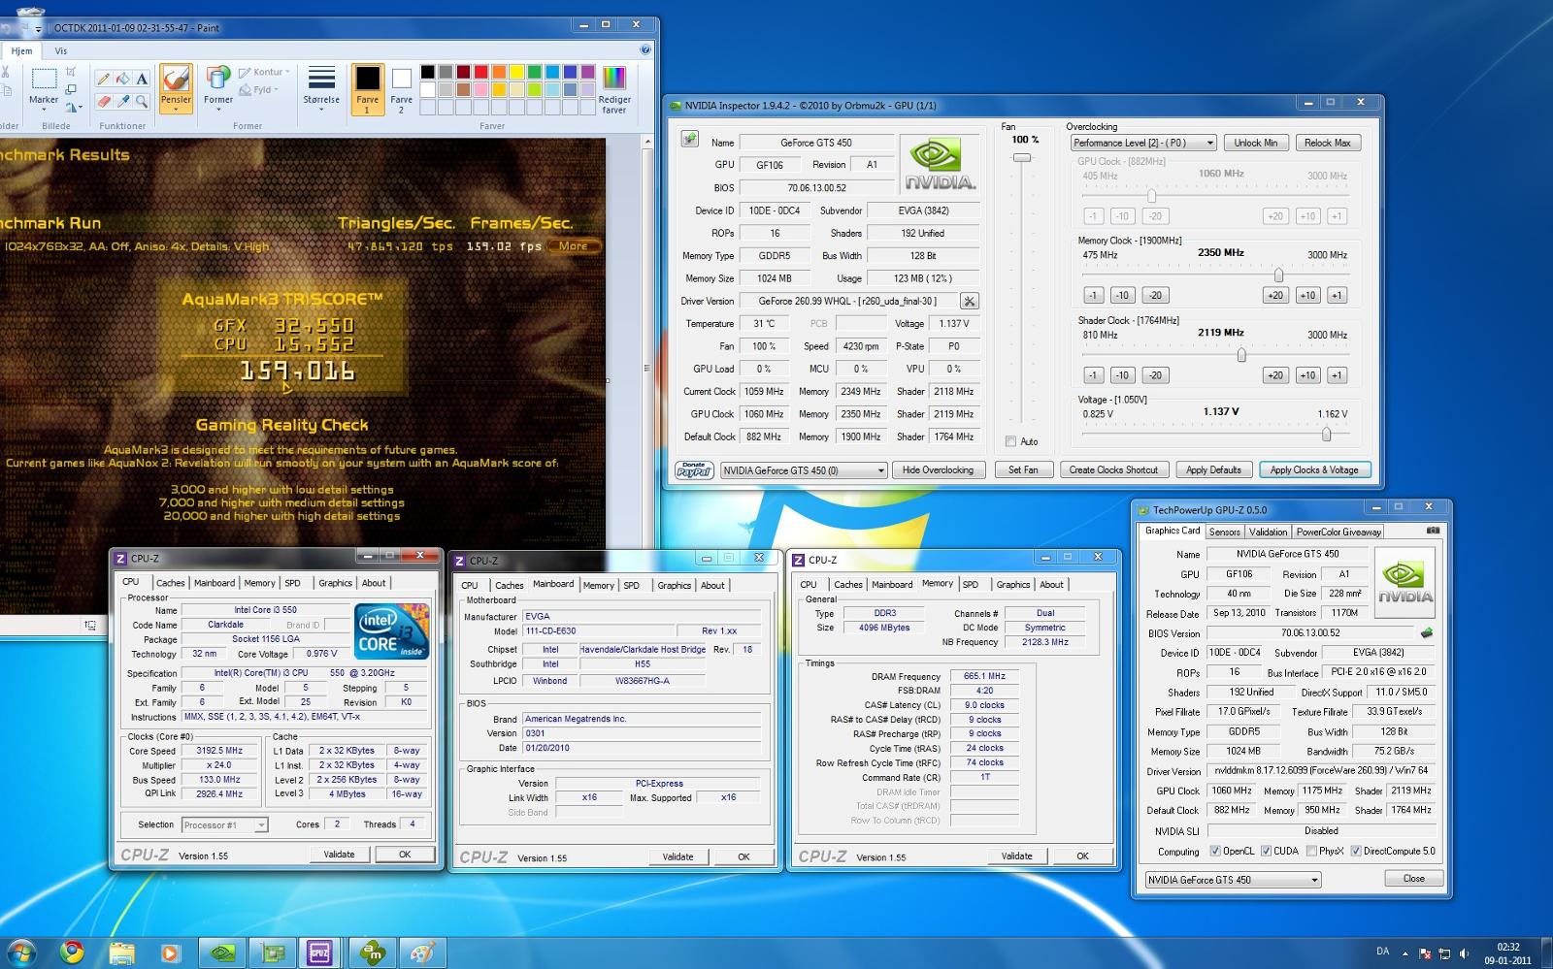Image resolution: width=1553 pixels, height=969 pixels.
Task: Click the Paint vertical scrollbar
Action: [x=647, y=369]
